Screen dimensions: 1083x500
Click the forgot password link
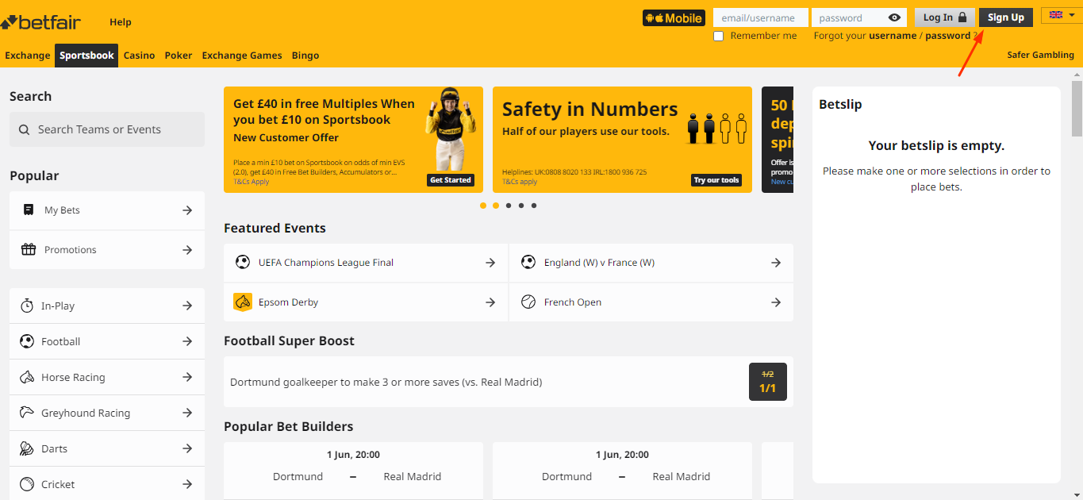(x=947, y=36)
